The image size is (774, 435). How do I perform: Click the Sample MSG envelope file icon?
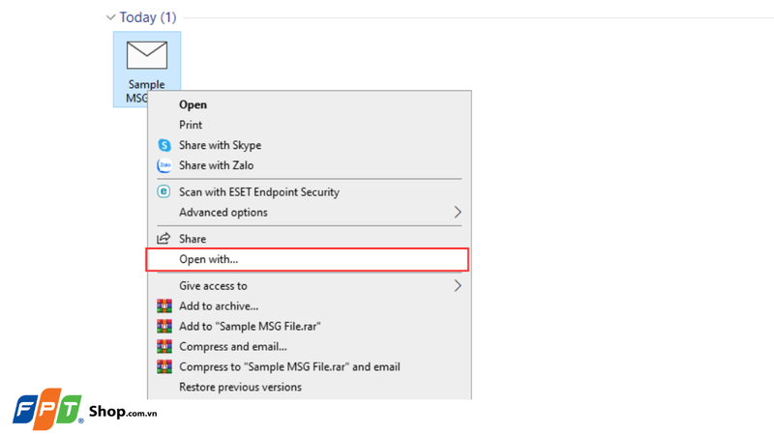click(147, 56)
